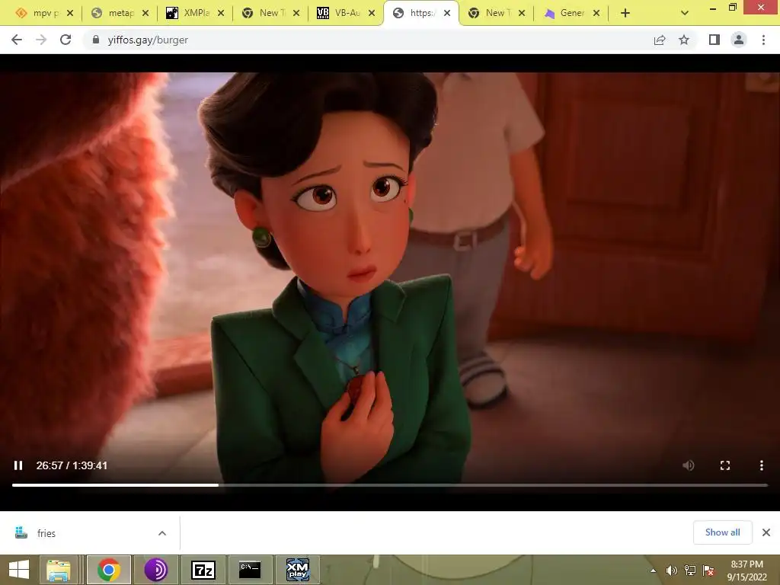Viewport: 780px width, 585px height.
Task: Open the video player options menu
Action: (761, 465)
